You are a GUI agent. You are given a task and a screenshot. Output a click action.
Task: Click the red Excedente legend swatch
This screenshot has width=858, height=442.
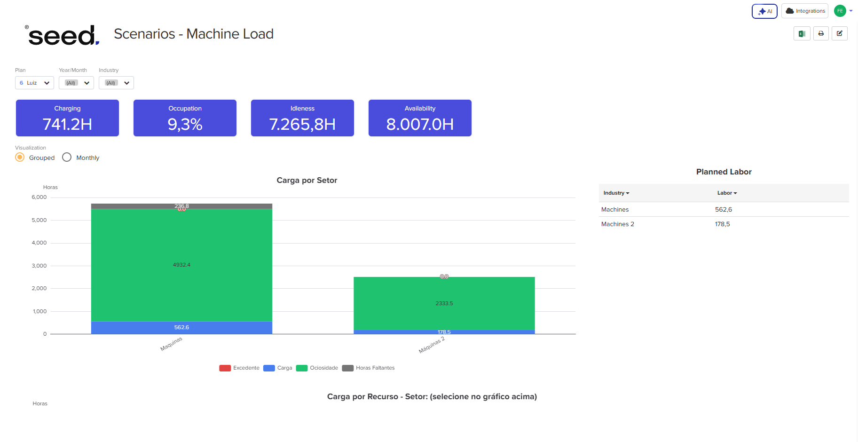(x=225, y=368)
